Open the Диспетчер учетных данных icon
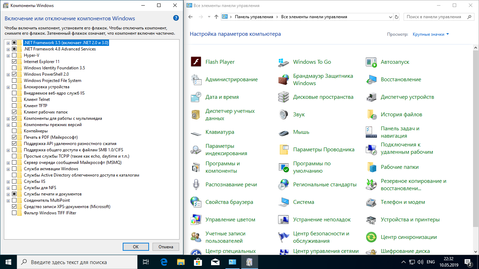This screenshot has width=479, height=269. pyautogui.click(x=196, y=115)
